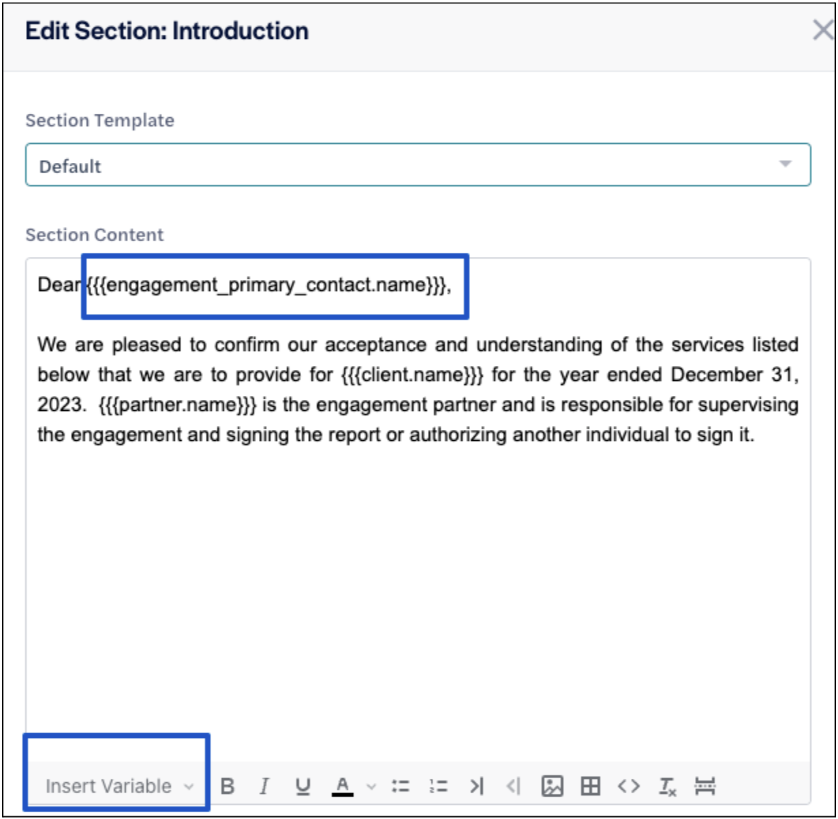
Task: Click the word Dear in the greeting
Action: 59,285
